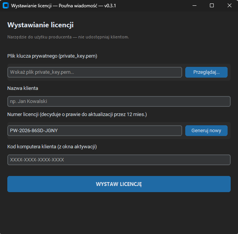
Task: Focus the Kod komputera klienta field
Action: [x=119, y=160]
